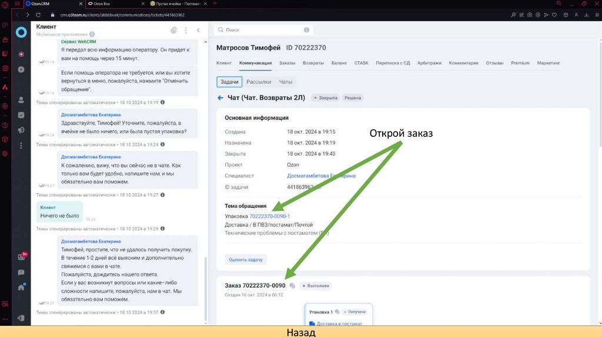The width and height of the screenshot is (602, 337).
Task: Open a new browser tab with plus button
Action: coord(215,4)
